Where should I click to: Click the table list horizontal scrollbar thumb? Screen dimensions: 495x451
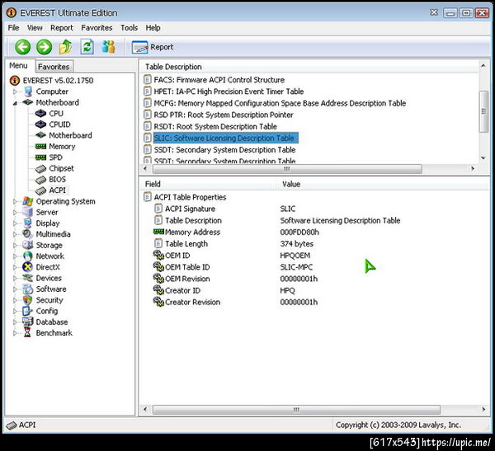(287, 169)
